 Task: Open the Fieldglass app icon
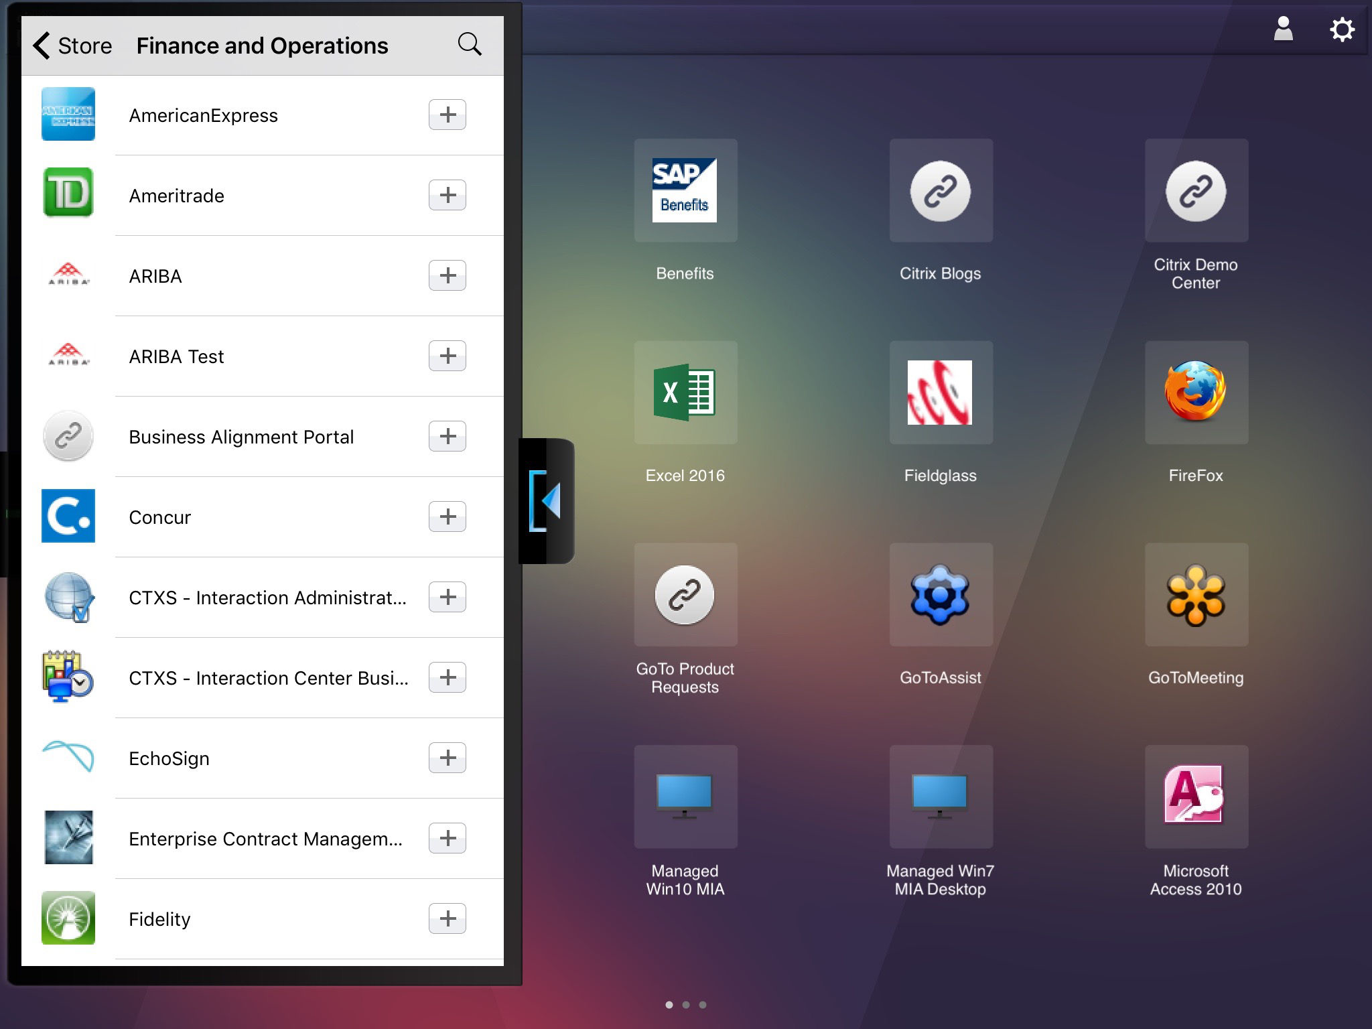tap(940, 393)
